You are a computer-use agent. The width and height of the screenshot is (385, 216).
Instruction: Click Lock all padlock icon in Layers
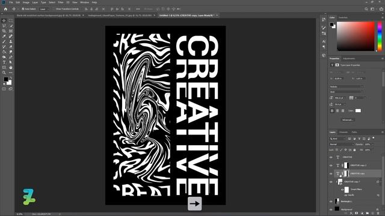(x=354, y=150)
